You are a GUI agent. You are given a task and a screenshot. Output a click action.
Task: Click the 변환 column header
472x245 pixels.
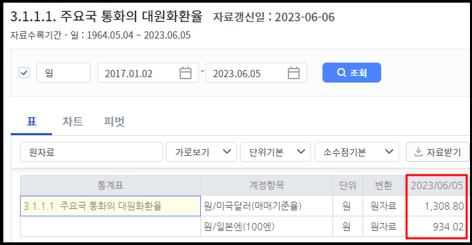coord(383,186)
